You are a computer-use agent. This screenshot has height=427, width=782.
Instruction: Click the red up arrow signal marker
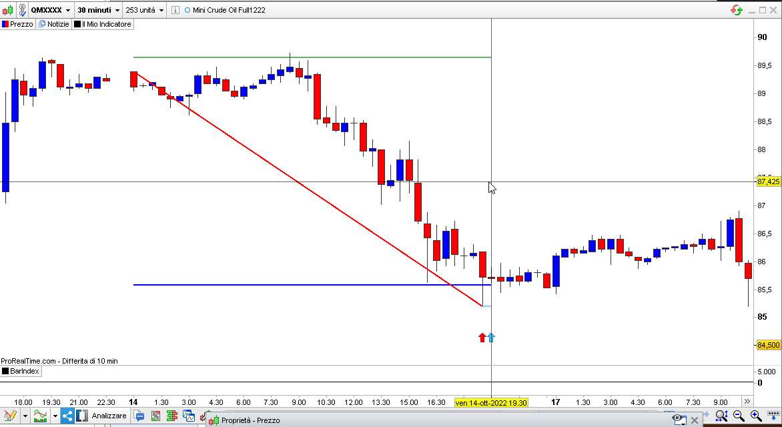click(x=482, y=337)
